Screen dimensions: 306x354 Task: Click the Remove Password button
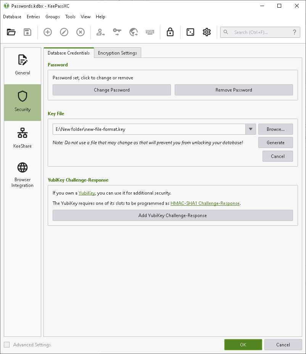tap(234, 90)
